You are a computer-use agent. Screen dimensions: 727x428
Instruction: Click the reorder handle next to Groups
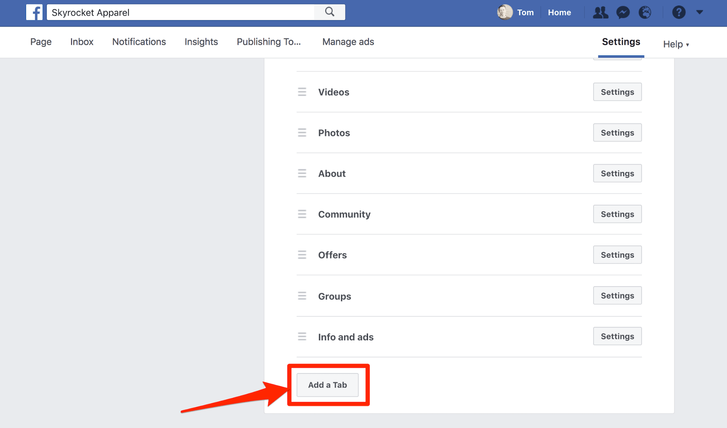point(302,296)
